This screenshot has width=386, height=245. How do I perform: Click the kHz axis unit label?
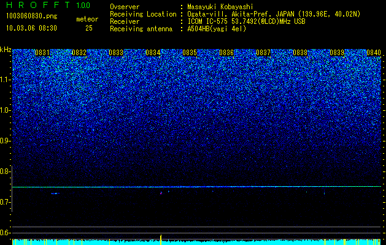coord(6,50)
